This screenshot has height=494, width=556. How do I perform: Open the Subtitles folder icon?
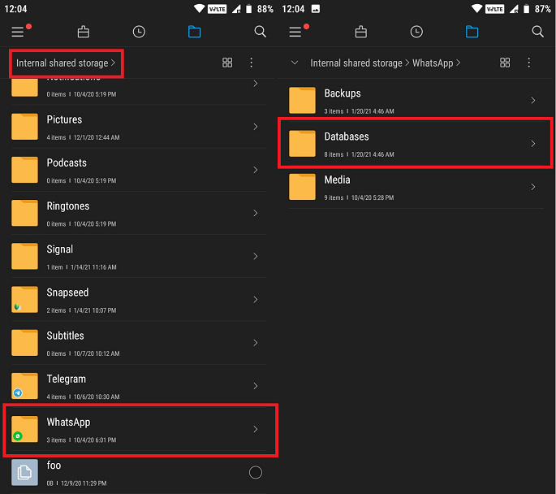24,343
